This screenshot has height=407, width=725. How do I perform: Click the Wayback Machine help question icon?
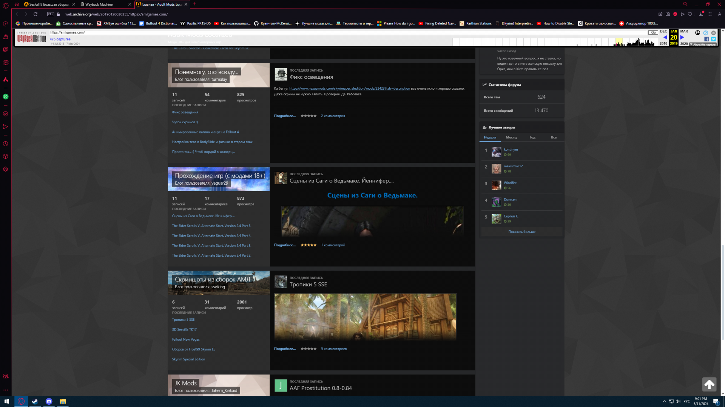coord(705,33)
